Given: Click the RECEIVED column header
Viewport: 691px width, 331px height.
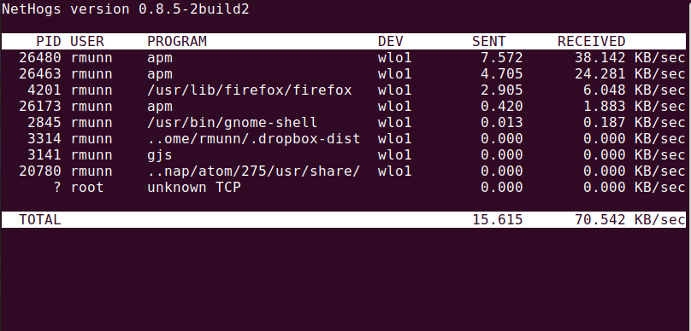Looking at the screenshot, I should pos(592,41).
